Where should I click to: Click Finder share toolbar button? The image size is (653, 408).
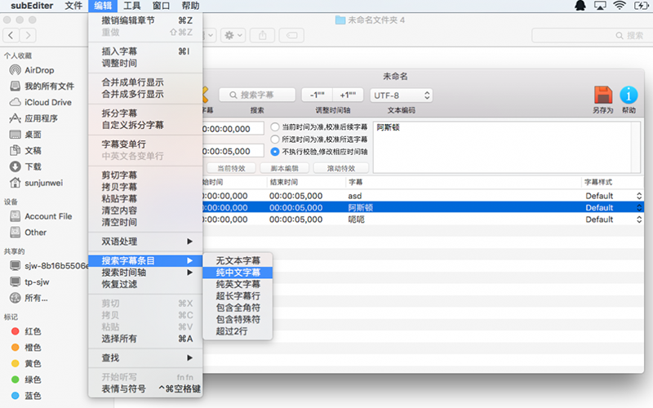click(262, 35)
